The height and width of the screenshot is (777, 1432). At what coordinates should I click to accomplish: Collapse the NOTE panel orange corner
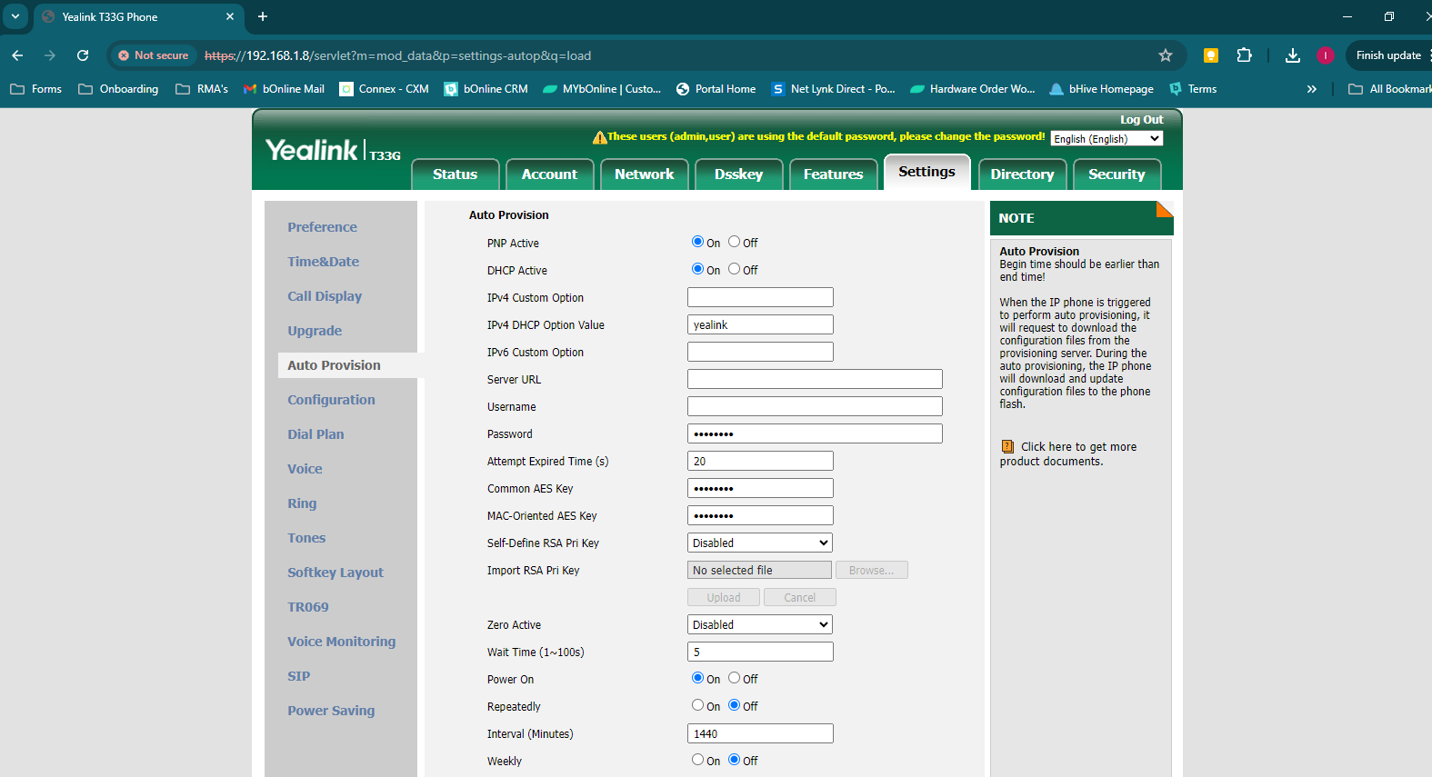coord(1165,209)
